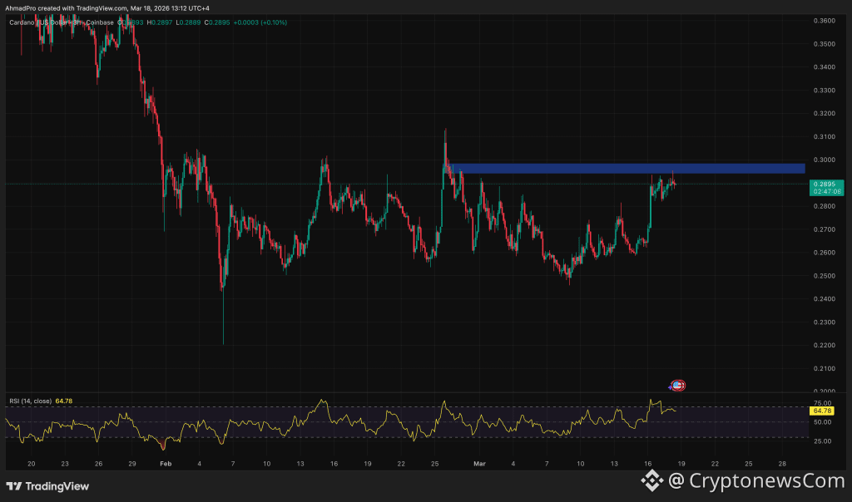852x502 pixels.
Task: Click the Binance diamond logo icon
Action: click(653, 480)
